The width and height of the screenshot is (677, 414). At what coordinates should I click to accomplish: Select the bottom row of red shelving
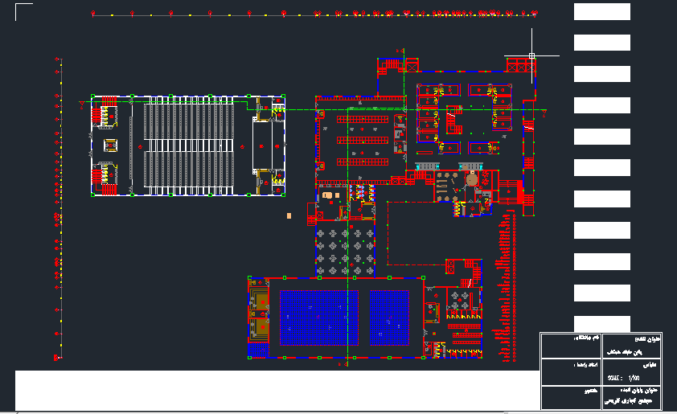tap(363, 162)
